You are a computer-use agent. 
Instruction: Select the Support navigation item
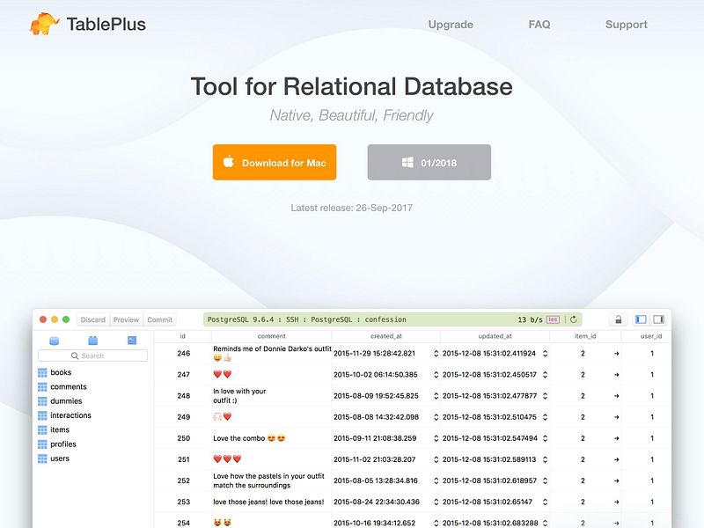tap(626, 25)
